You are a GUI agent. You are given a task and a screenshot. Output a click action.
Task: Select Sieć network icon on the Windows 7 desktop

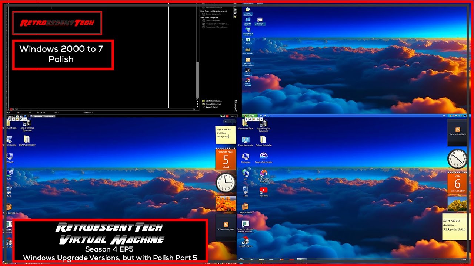(x=246, y=174)
